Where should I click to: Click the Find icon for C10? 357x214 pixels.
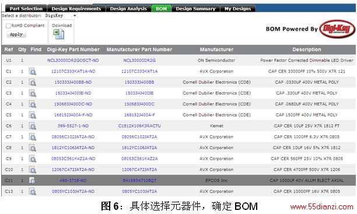(x=33, y=170)
